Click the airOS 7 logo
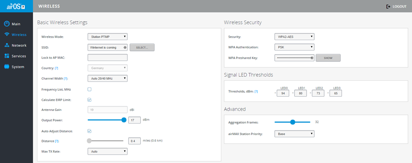This screenshot has height=163, width=412. 16,6
